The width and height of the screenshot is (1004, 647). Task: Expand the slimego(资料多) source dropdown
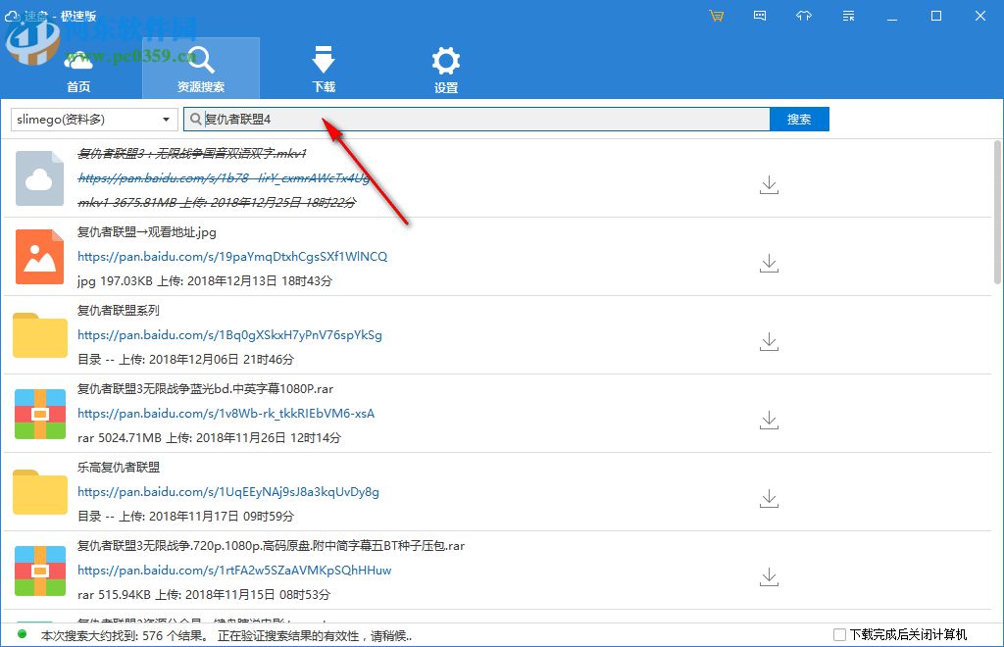coord(94,119)
